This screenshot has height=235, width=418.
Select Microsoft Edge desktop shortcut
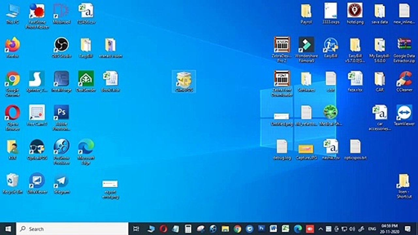(x=86, y=152)
